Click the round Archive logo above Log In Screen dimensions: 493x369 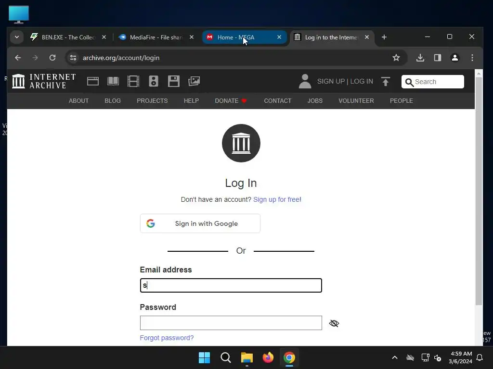pos(241,143)
